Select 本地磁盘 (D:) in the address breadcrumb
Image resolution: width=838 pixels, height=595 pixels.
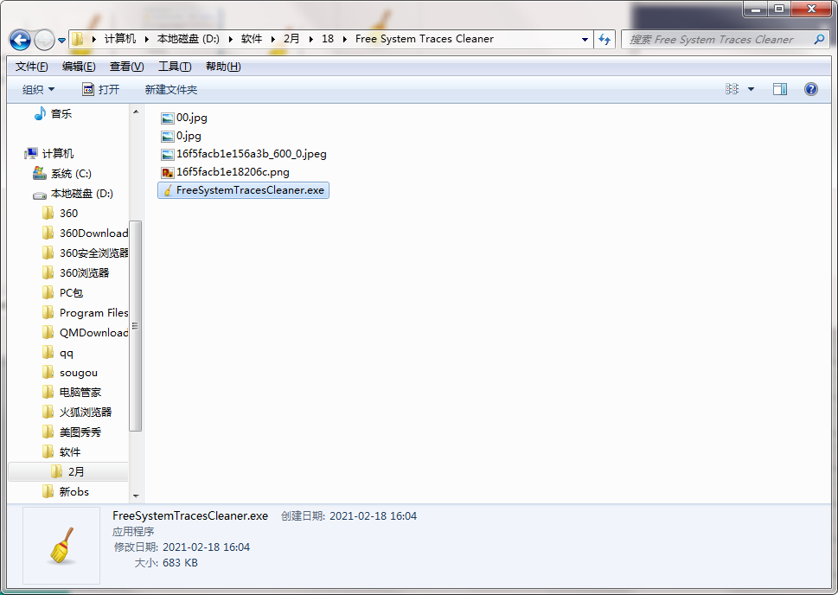(189, 39)
